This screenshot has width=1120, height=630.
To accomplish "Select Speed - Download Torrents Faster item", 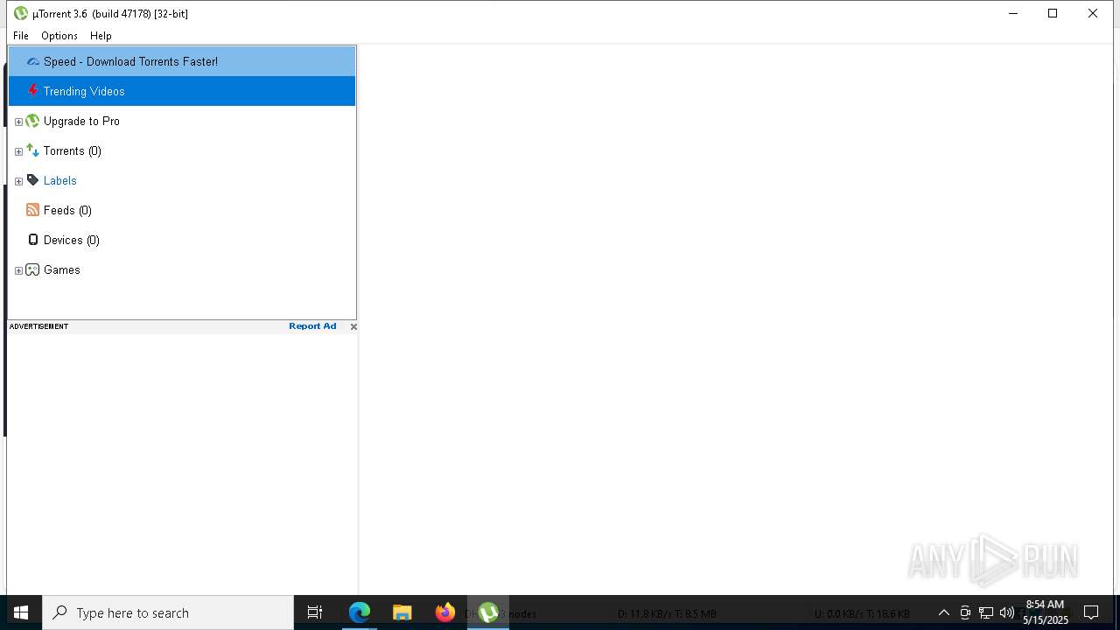I will coord(182,61).
